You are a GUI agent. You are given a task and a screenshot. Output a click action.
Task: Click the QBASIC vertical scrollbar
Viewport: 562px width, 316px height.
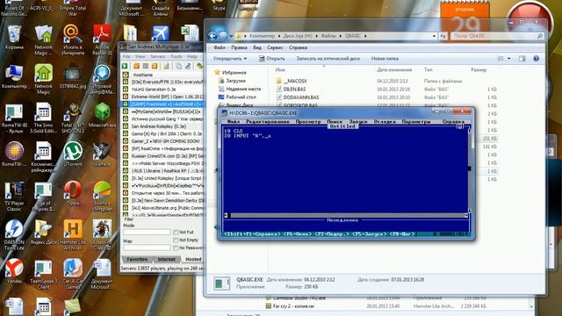click(469, 170)
